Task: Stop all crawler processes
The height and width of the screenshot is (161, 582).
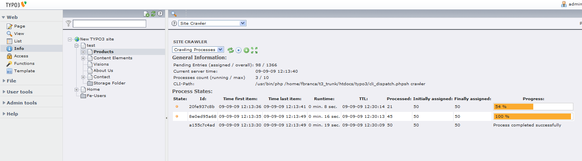Action: click(239, 50)
